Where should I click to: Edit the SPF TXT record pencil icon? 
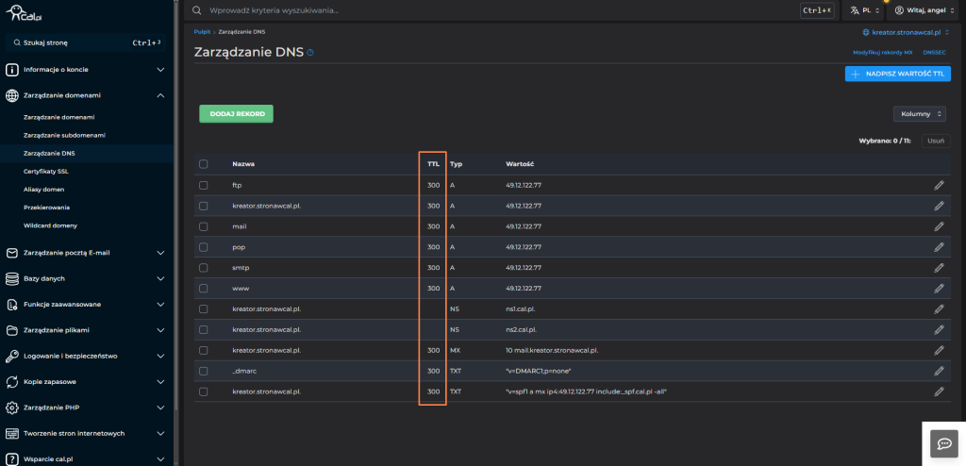[939, 391]
